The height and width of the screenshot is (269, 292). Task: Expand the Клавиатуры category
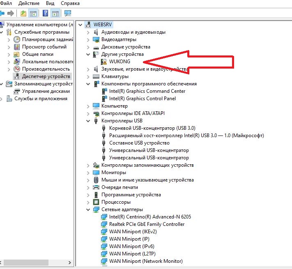tap(88, 77)
